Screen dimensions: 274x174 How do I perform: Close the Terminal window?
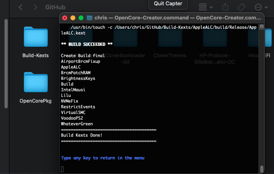[65, 18]
